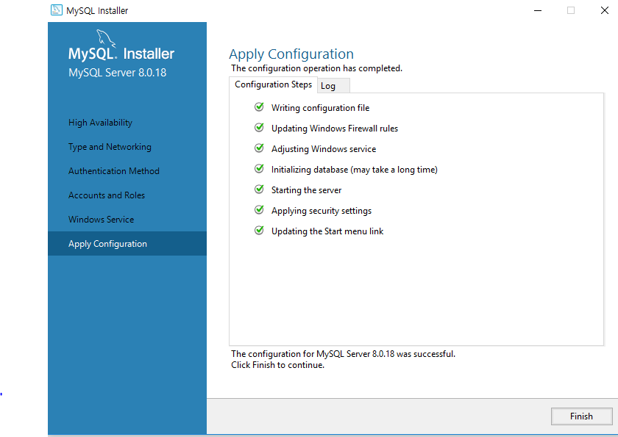
Task: Click 'Starting the server' step text
Action: (306, 190)
